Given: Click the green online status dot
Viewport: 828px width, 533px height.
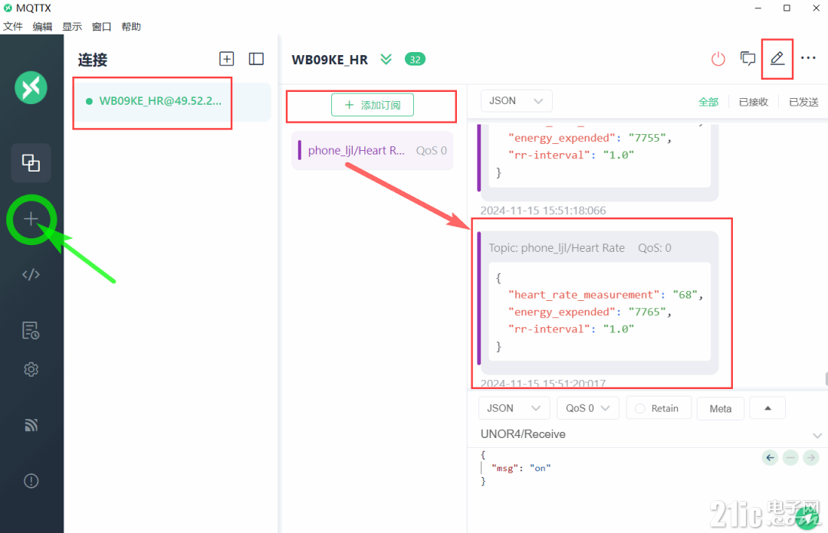Looking at the screenshot, I should [x=89, y=101].
